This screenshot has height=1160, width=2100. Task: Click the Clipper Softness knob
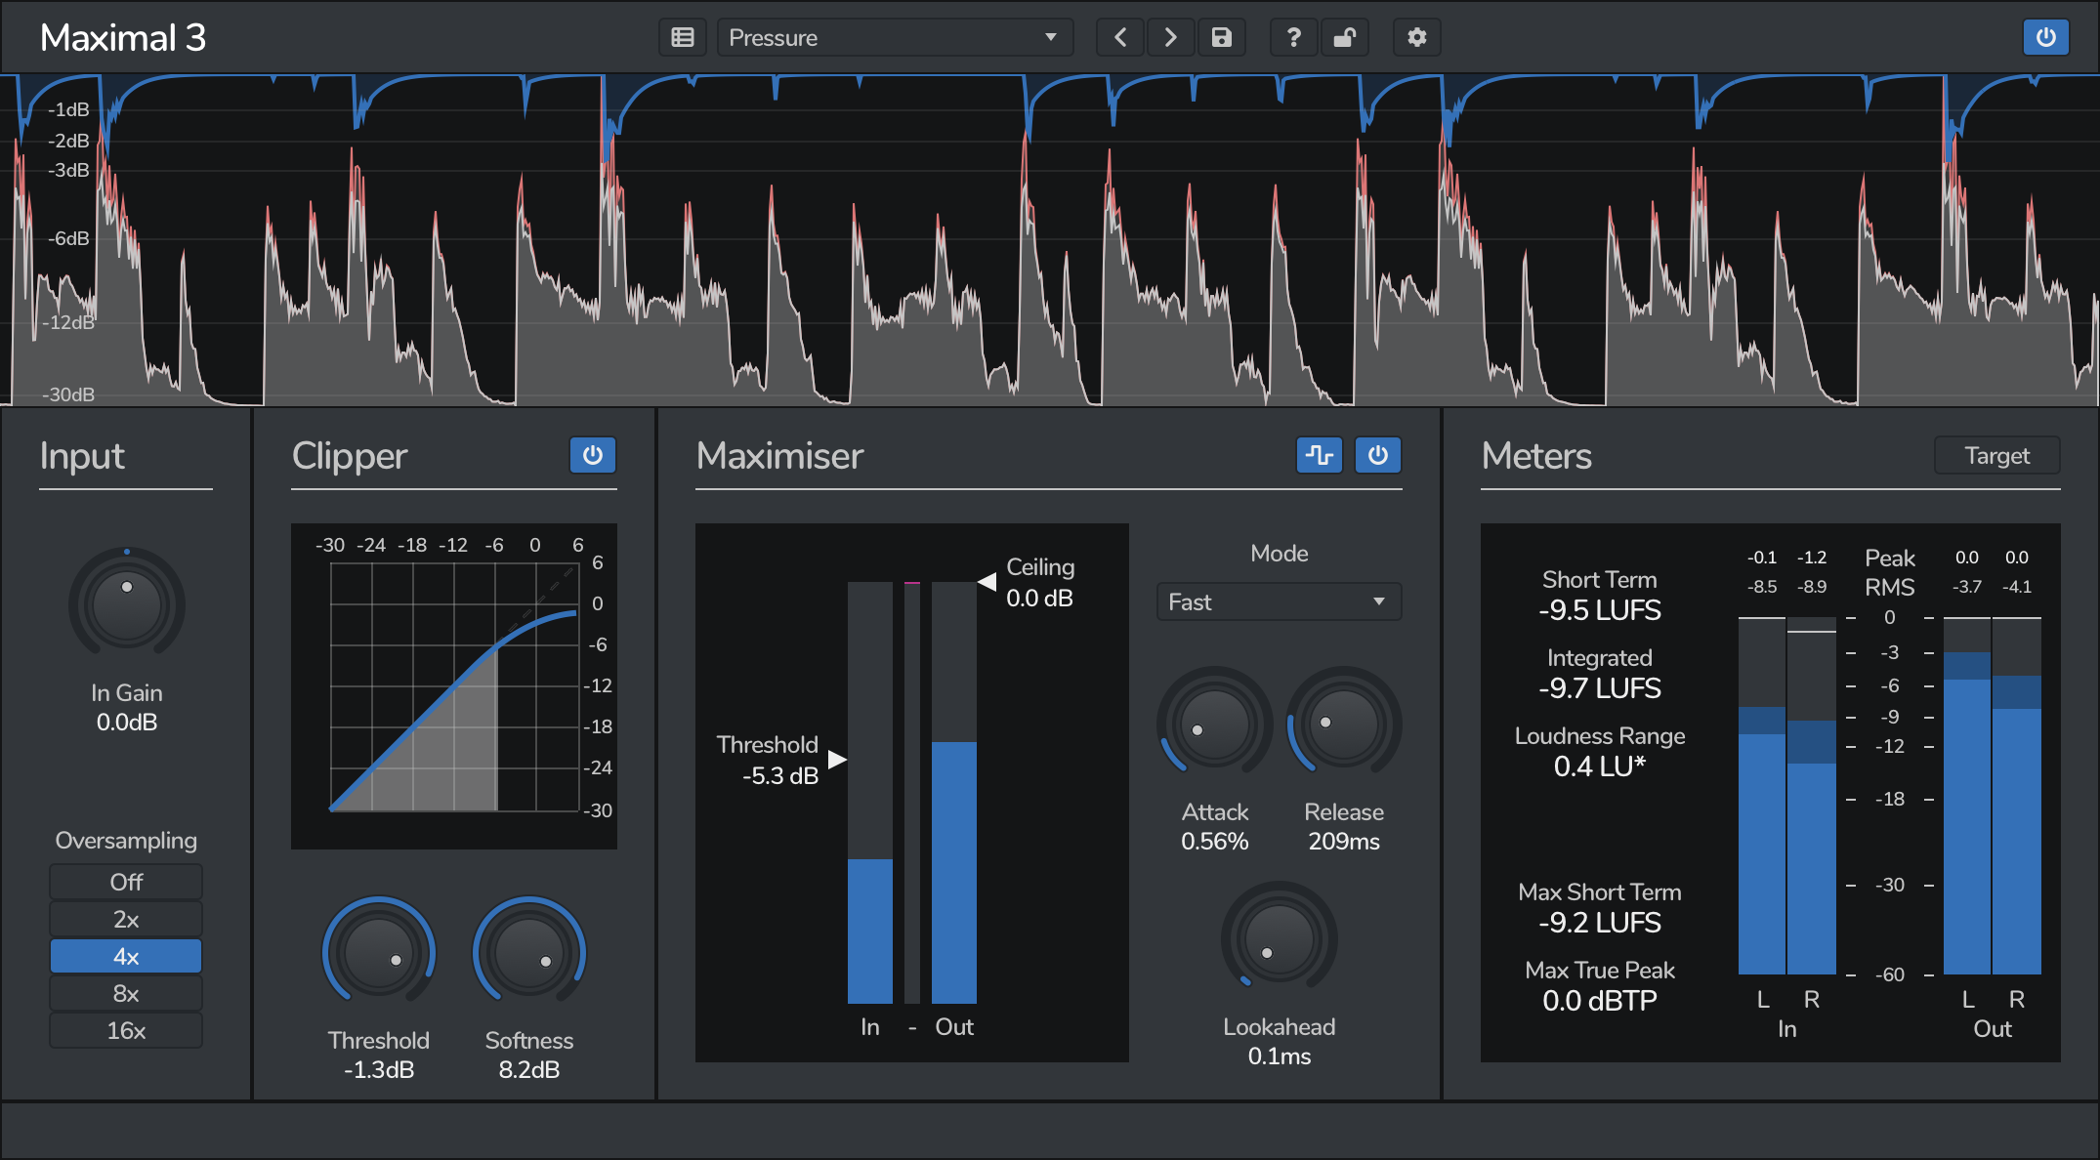point(529,953)
